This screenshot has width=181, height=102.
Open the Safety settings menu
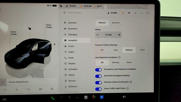[x=69, y=75]
